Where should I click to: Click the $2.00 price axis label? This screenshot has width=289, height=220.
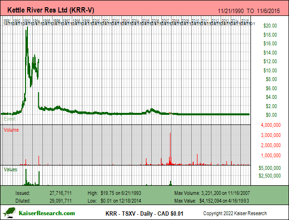point(271,106)
